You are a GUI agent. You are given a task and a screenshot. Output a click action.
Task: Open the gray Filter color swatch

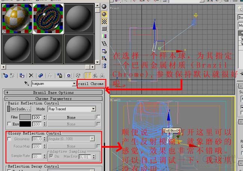(x=25, y=117)
